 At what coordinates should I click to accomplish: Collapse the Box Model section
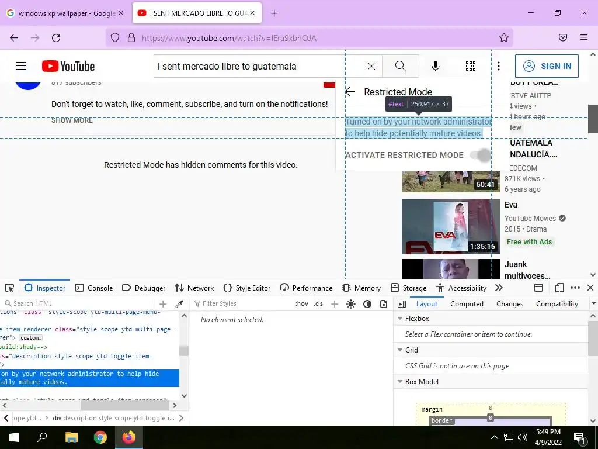tap(400, 382)
